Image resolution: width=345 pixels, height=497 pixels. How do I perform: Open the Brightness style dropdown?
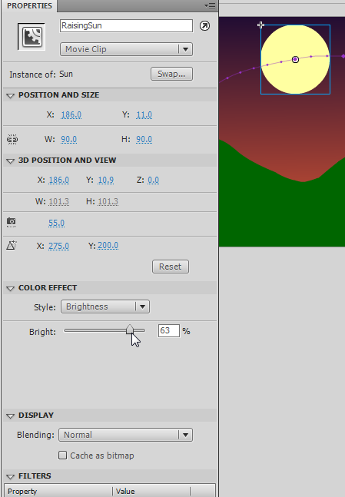pos(105,306)
